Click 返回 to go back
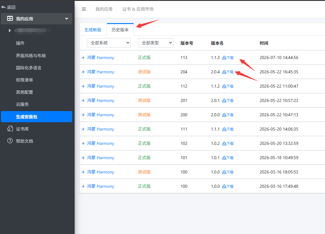This screenshot has width=325, height=234. 11,7
